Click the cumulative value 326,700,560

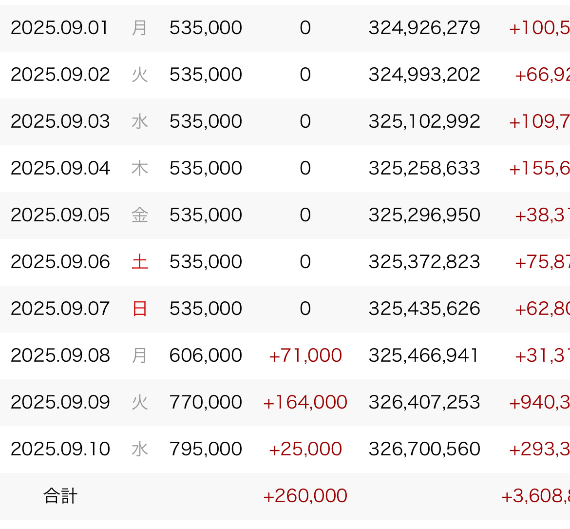424,449
